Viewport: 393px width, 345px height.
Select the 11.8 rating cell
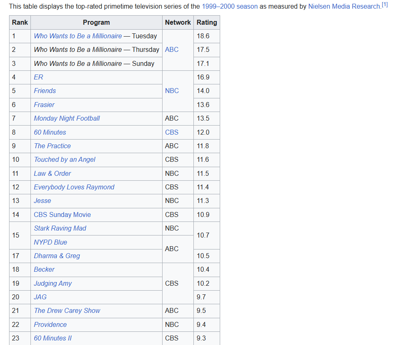tap(207, 146)
